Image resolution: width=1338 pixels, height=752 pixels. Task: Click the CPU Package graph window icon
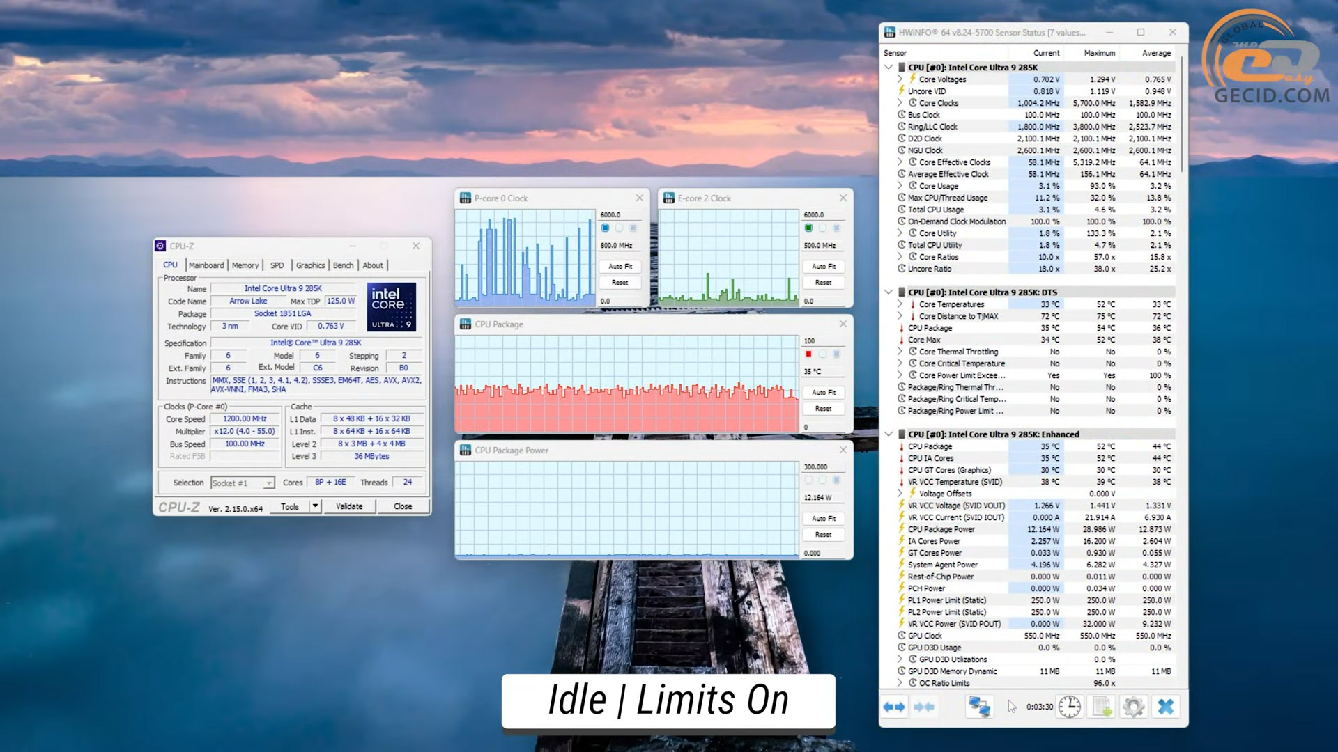point(466,324)
